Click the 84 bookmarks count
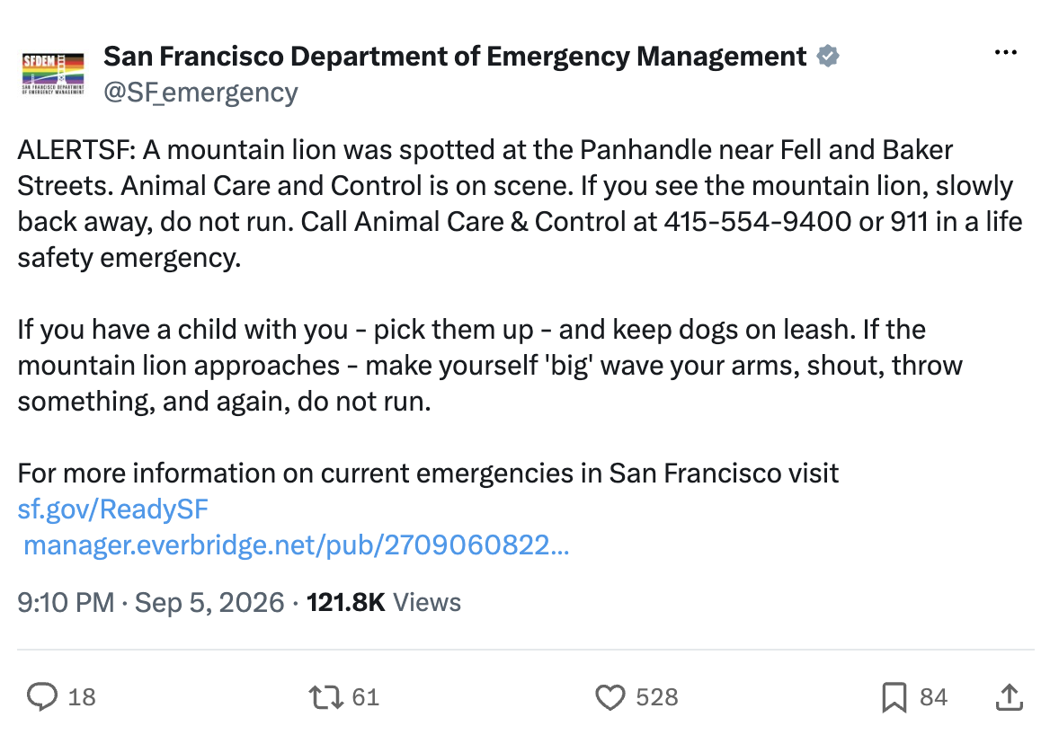 tap(933, 697)
